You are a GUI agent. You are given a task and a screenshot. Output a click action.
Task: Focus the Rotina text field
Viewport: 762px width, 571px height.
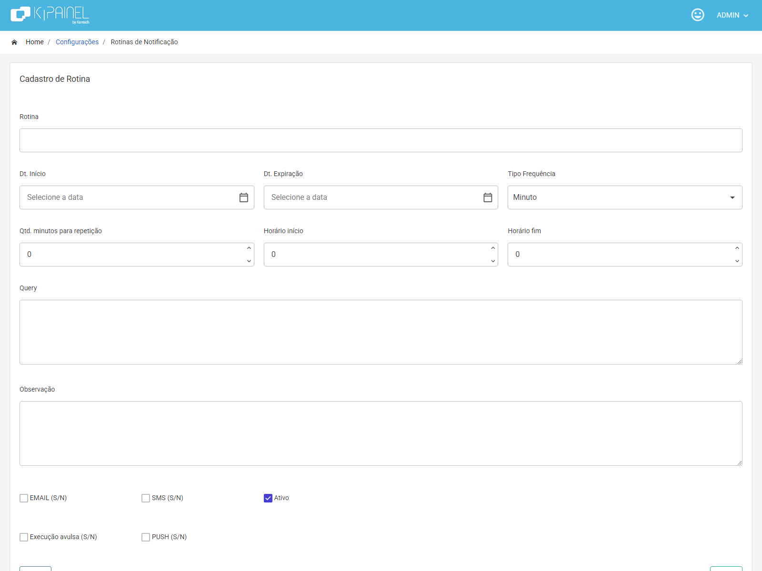[x=381, y=140]
